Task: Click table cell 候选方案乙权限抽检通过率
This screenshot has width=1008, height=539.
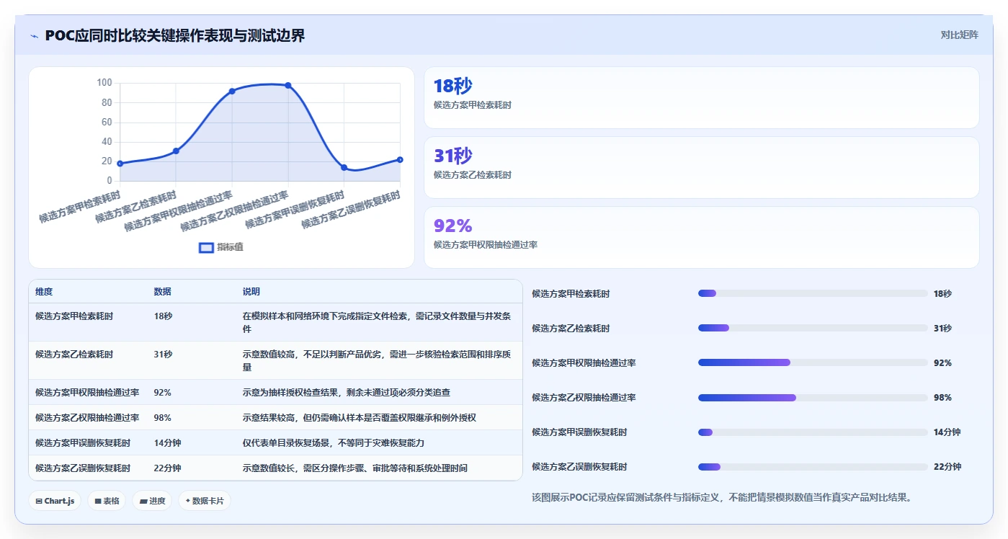Action: (x=87, y=418)
